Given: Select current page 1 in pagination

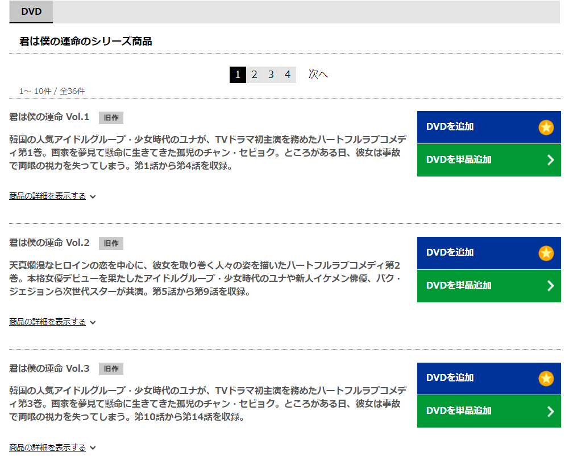Looking at the screenshot, I should 238,75.
